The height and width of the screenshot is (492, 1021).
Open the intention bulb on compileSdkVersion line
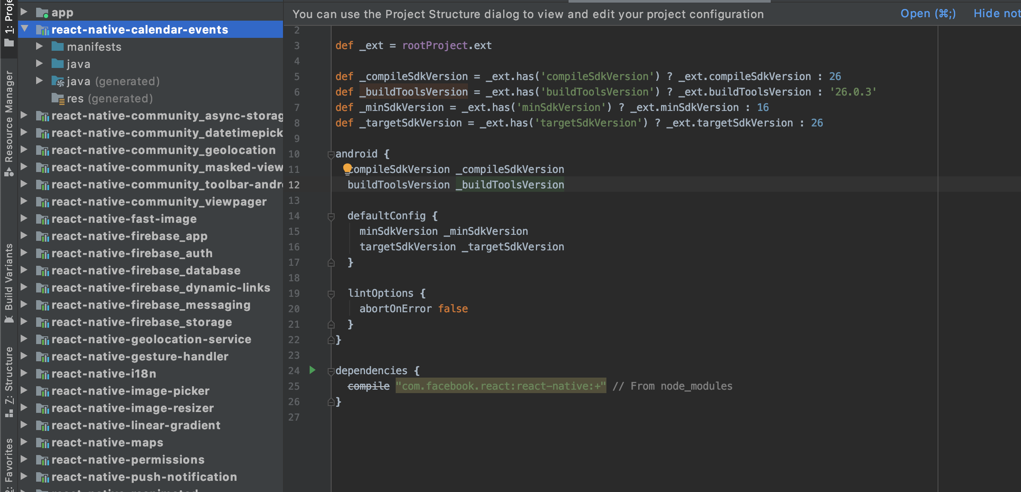[x=347, y=169]
